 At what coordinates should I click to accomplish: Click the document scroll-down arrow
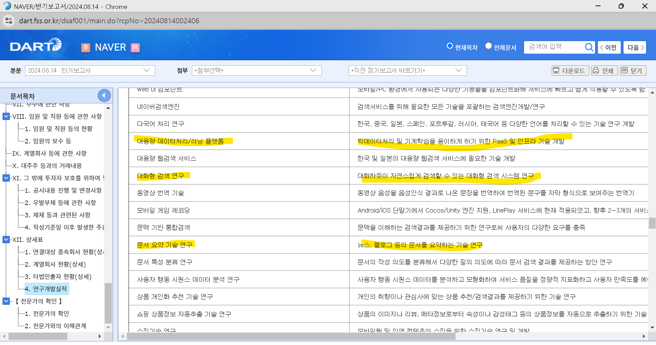click(652, 328)
